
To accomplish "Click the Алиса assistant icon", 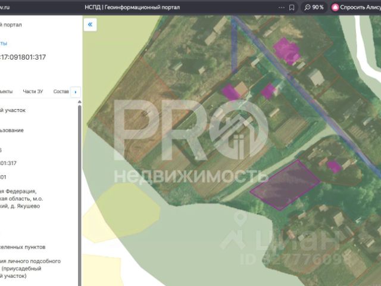I will tap(335, 7).
